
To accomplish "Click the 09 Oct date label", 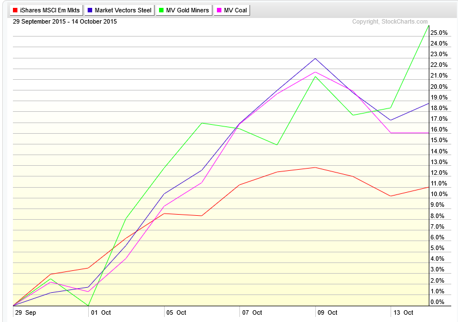I will click(x=328, y=312).
